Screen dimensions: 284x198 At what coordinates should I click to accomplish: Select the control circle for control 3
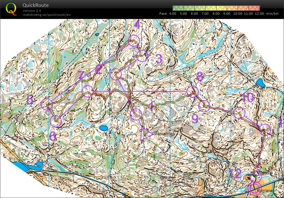point(142,56)
